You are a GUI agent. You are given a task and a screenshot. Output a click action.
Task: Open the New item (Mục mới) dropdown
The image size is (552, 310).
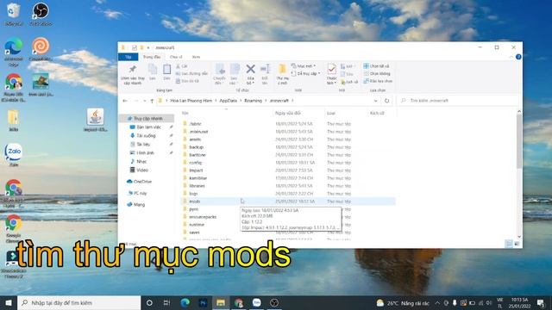click(304, 66)
